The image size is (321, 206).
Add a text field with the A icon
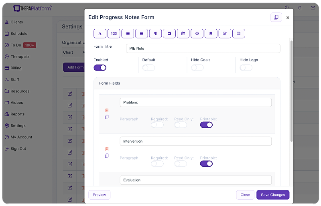tap(100, 34)
